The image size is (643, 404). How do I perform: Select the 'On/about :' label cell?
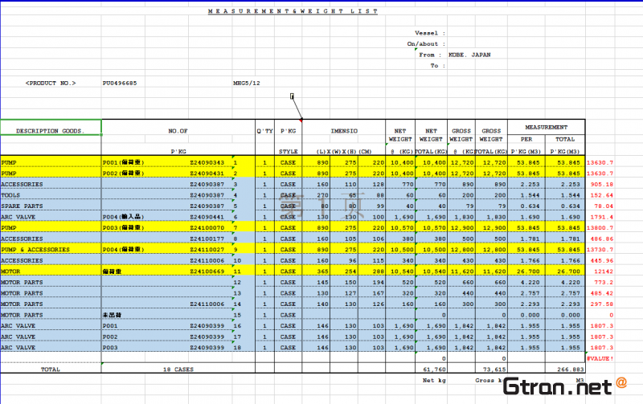coord(426,44)
